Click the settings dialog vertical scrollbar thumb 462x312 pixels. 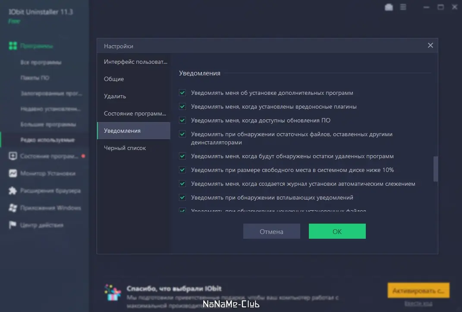tap(436, 169)
